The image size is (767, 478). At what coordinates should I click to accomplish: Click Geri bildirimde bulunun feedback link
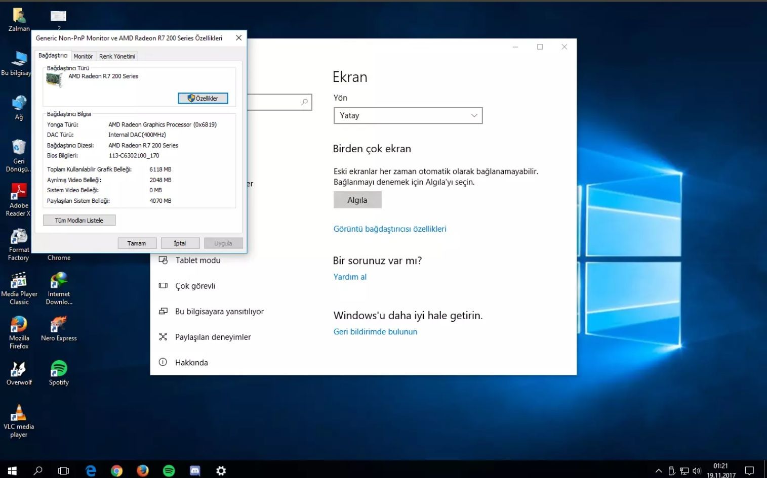pos(375,332)
